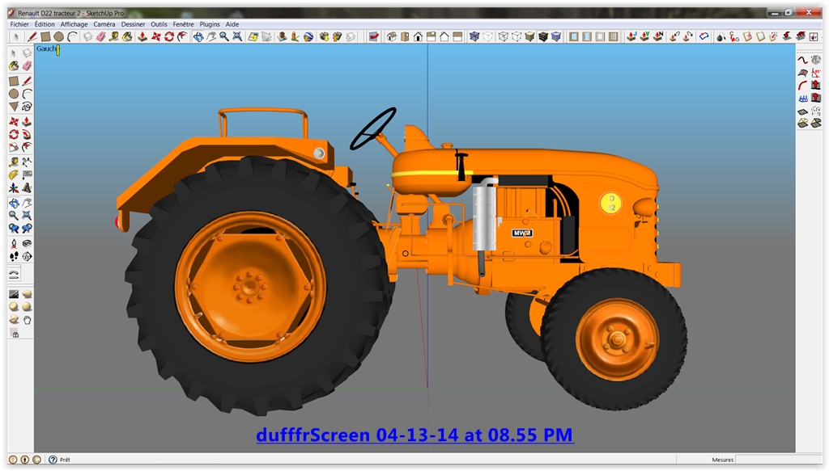Select the Arc tool in top toolbar
Screen dimensions: 829x471
(72, 36)
